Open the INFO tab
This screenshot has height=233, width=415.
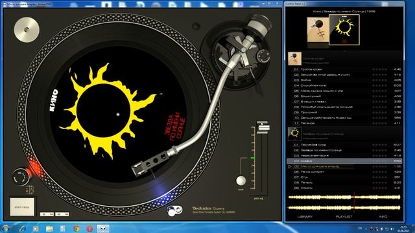tap(383, 217)
